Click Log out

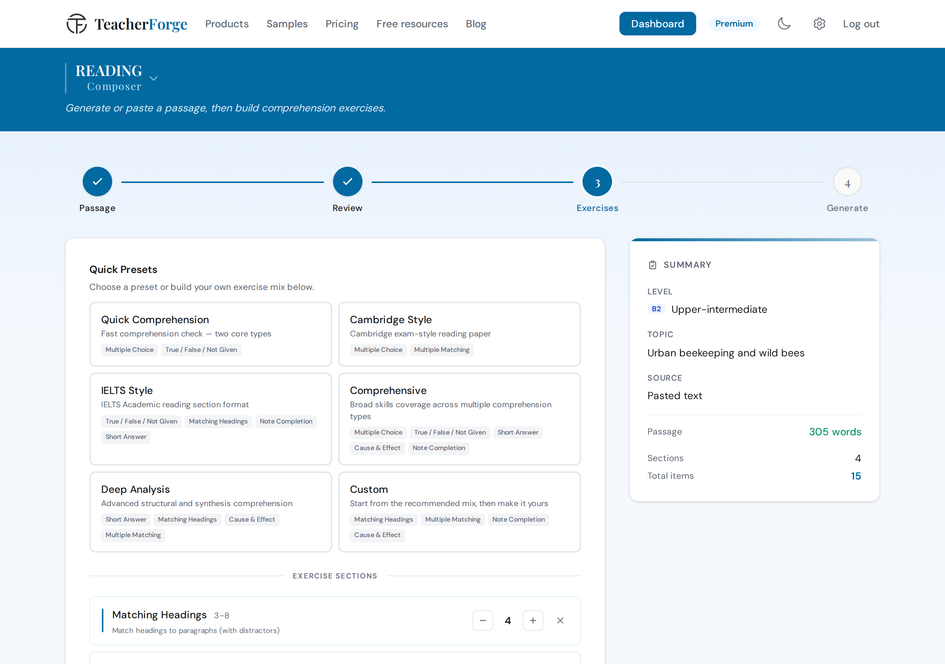pos(860,24)
